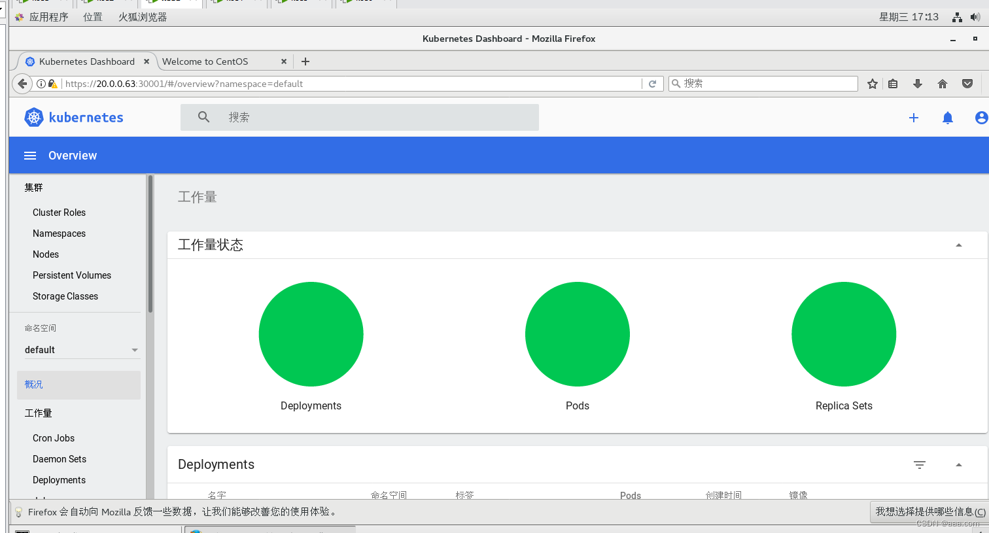989x533 pixels.
Task: Open the notifications bell icon
Action: [947, 118]
